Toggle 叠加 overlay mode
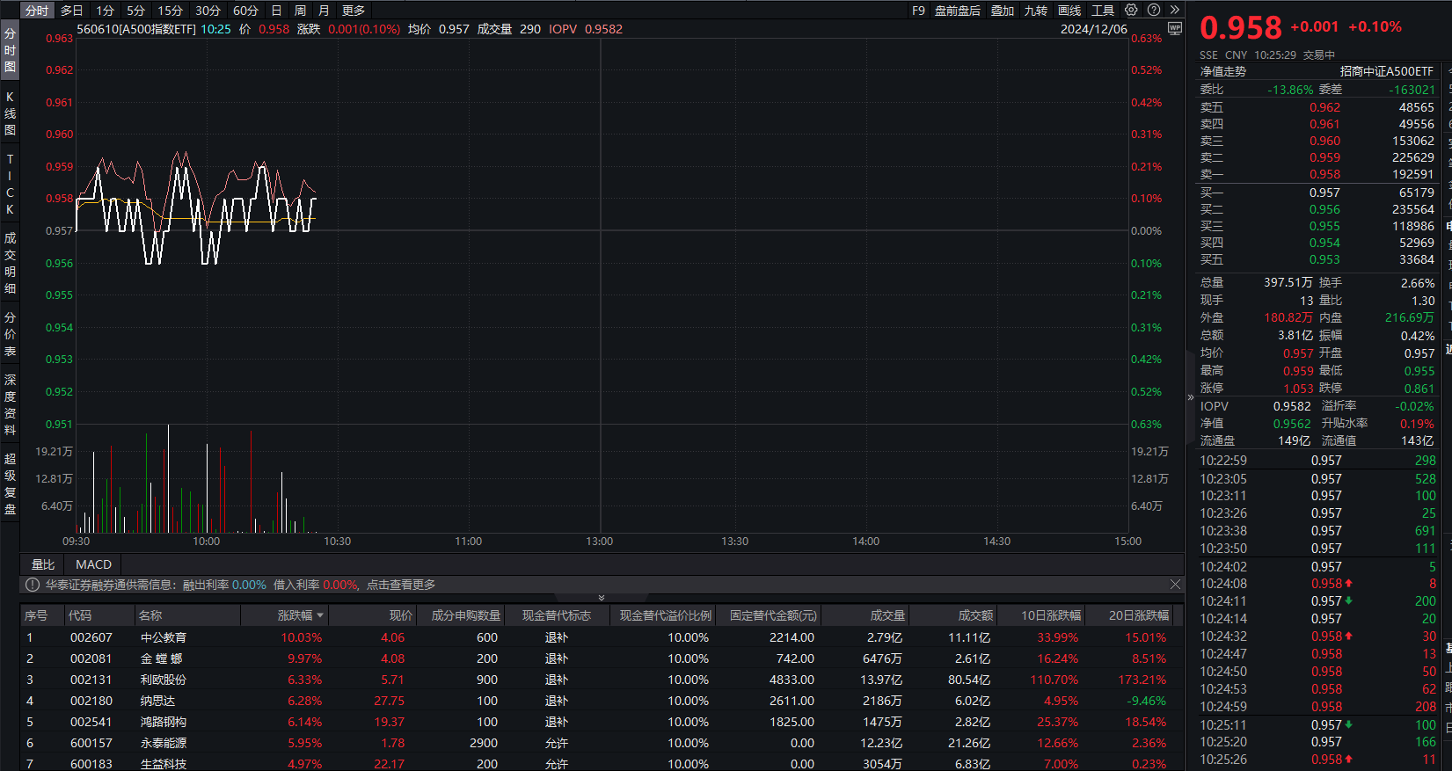 [x=1003, y=11]
